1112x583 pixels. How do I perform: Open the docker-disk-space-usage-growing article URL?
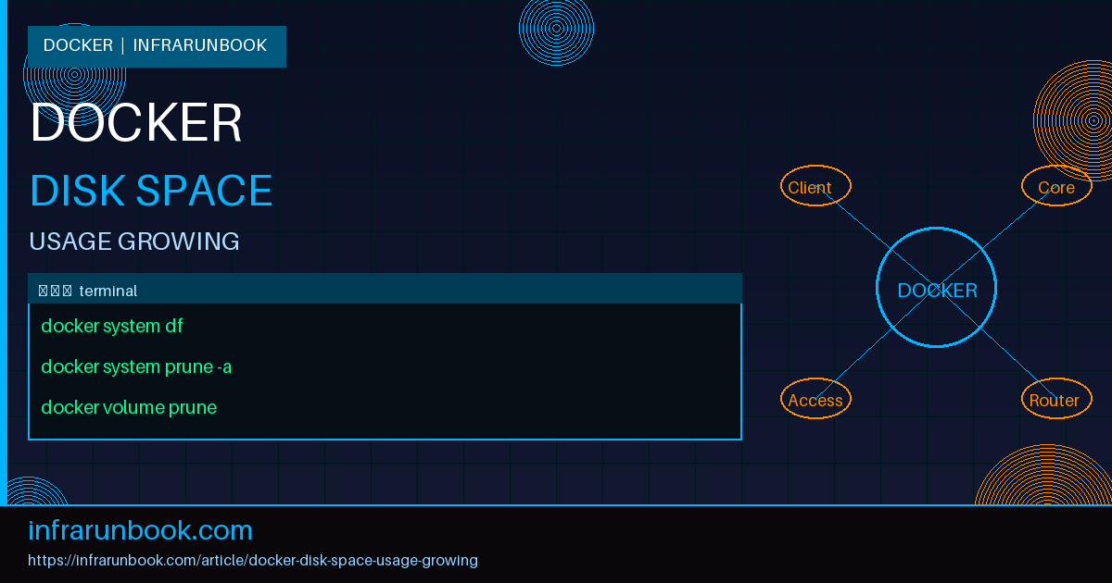[254, 560]
